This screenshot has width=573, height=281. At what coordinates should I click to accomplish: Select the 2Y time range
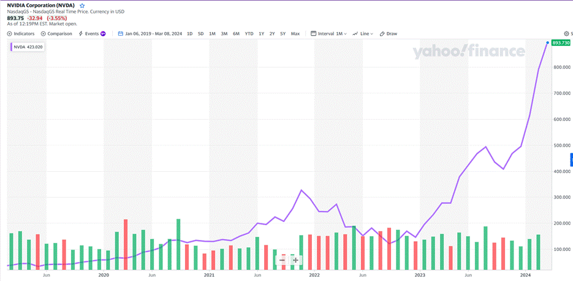point(272,34)
